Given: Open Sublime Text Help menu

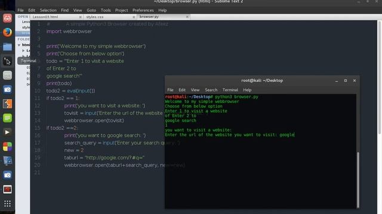Looking at the screenshot, I should [x=162, y=10].
